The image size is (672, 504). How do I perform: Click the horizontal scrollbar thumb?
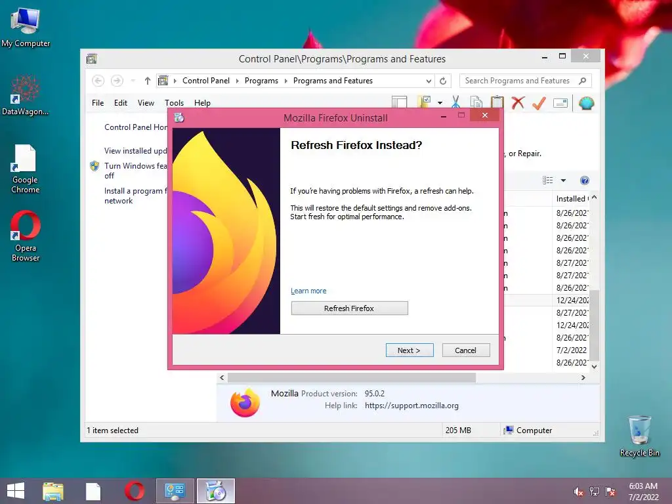tap(352, 377)
